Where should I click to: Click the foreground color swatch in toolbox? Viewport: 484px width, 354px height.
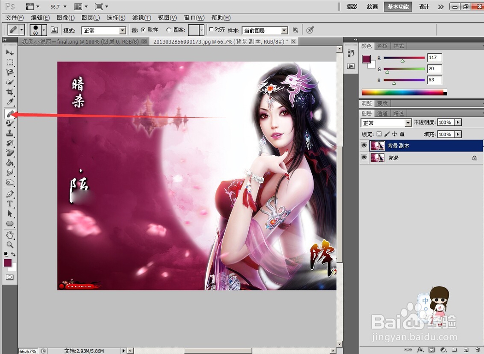click(x=7, y=263)
